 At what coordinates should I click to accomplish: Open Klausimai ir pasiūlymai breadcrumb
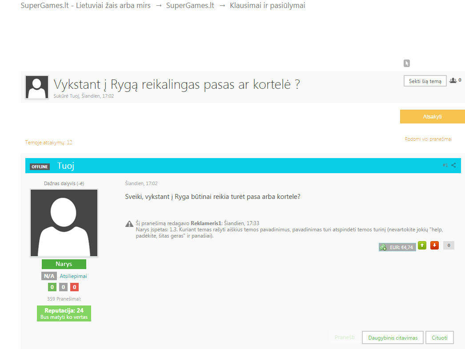pos(268,5)
